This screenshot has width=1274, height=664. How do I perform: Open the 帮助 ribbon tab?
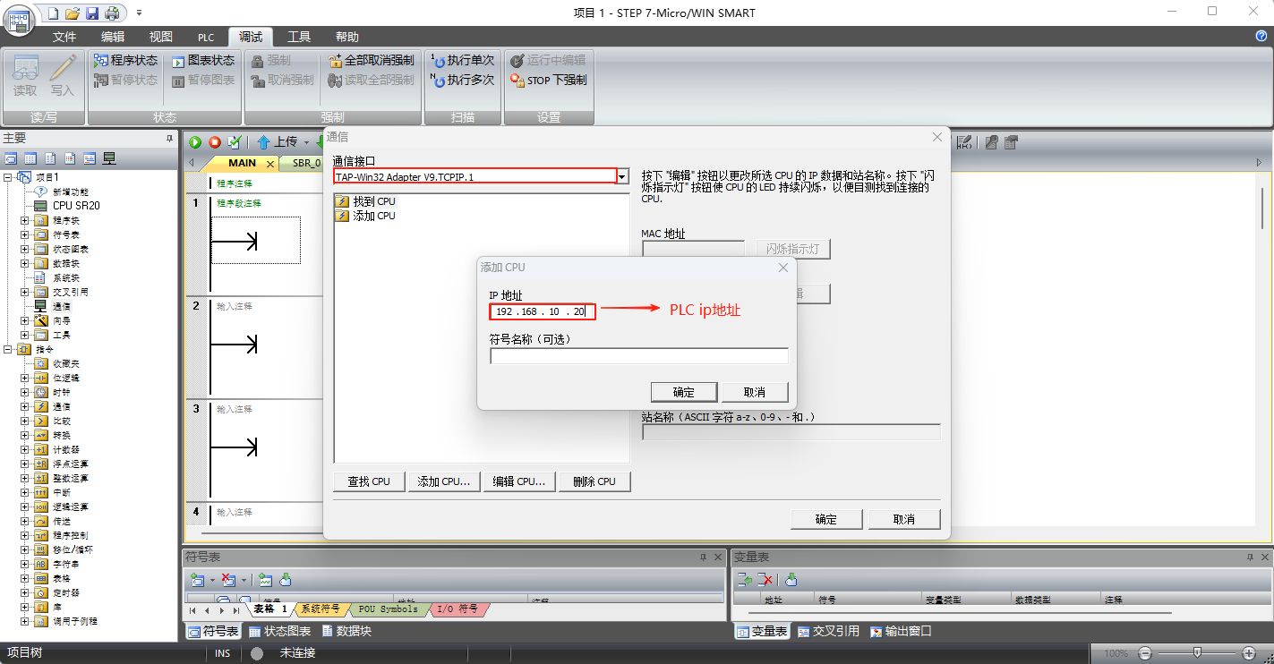point(347,37)
